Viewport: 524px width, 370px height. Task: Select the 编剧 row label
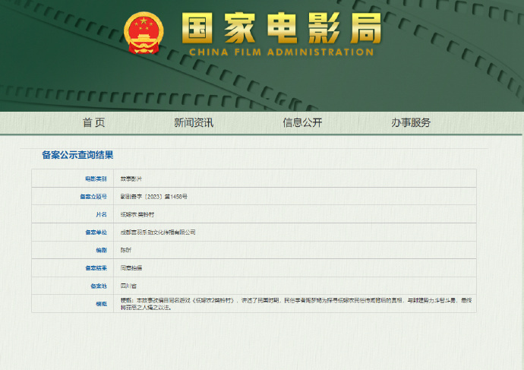[101, 250]
